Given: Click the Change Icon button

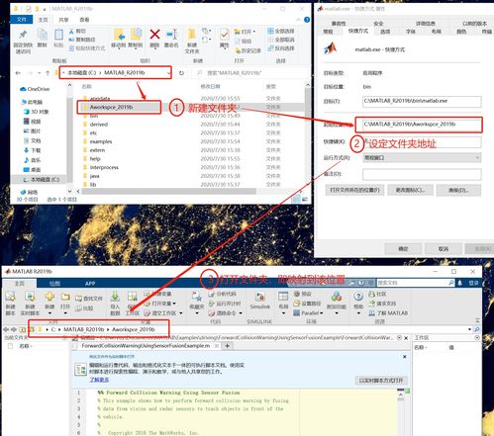Looking at the screenshot, I should pos(410,190).
